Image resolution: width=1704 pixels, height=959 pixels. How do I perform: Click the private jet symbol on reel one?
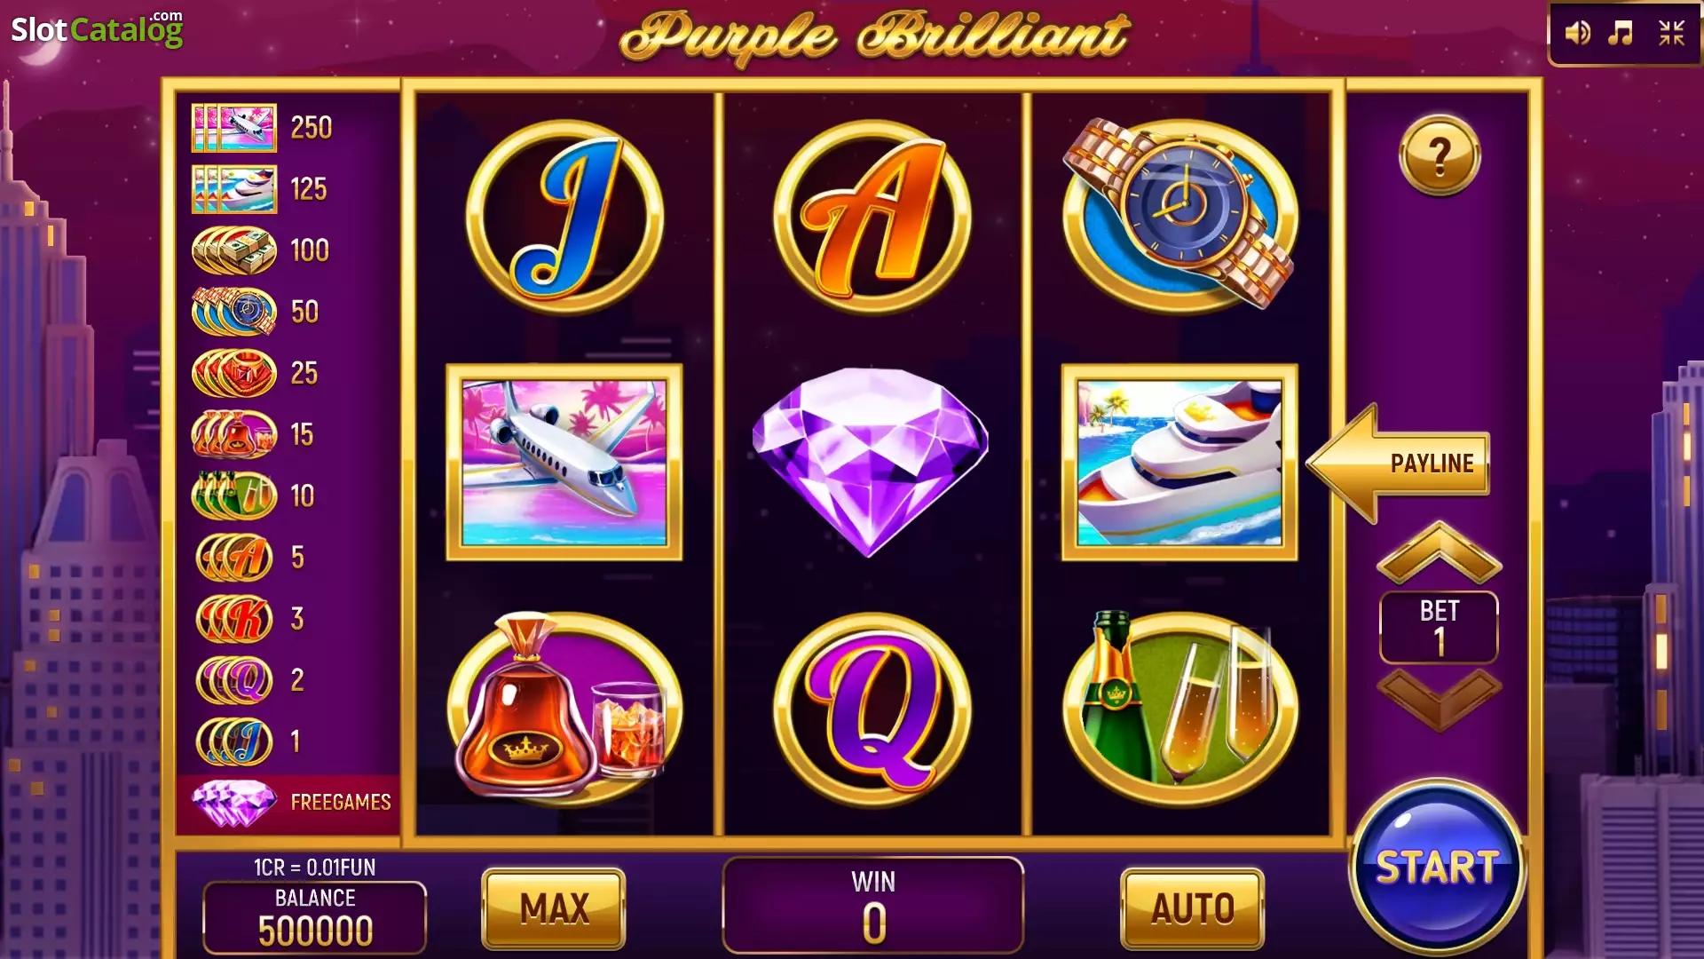pos(564,462)
